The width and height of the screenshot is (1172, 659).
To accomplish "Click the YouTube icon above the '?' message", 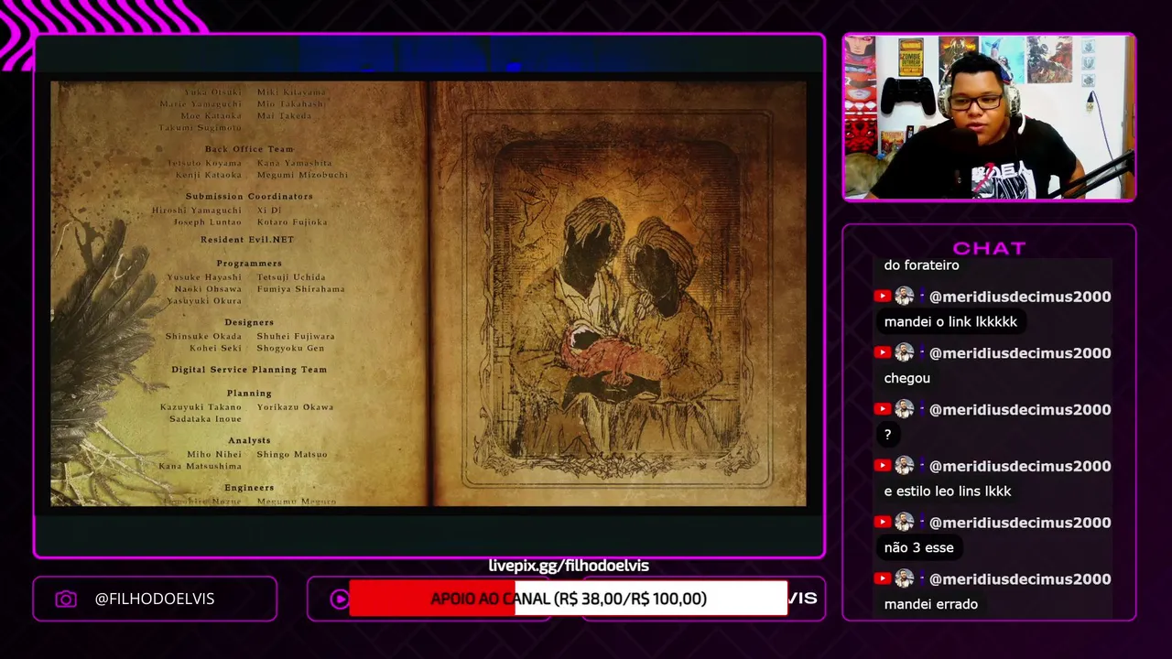I will pyautogui.click(x=882, y=409).
